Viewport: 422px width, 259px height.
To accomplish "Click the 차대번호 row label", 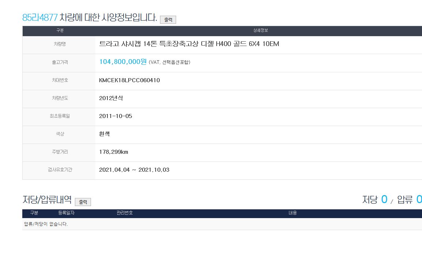I will (60, 80).
